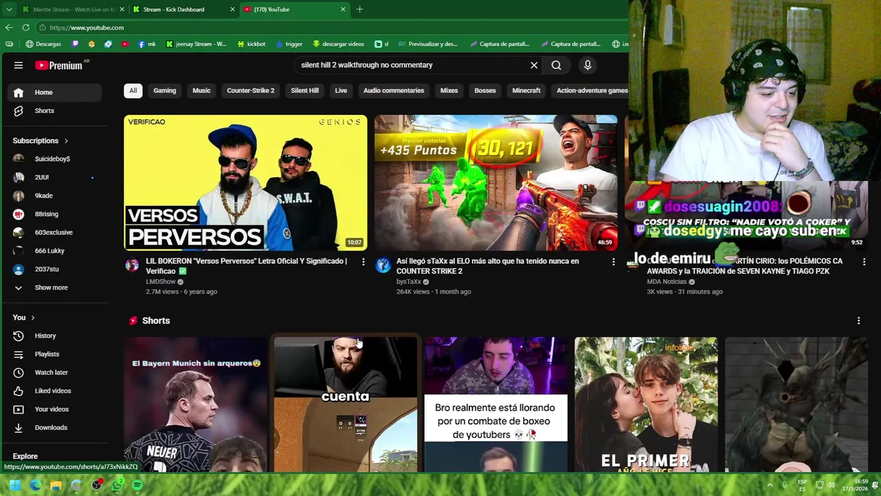This screenshot has height=496, width=881.
Task: Switch to the Mantte Stream Kick tab
Action: point(72,10)
